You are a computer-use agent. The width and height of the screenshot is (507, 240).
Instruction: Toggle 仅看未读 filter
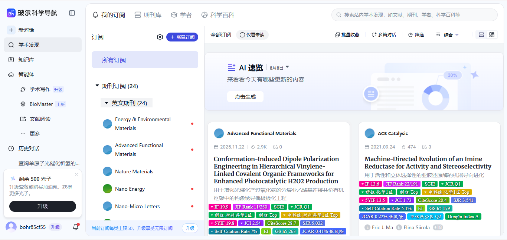click(x=252, y=35)
